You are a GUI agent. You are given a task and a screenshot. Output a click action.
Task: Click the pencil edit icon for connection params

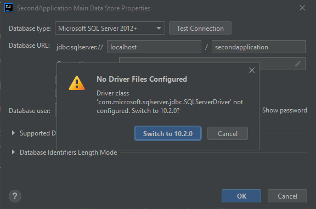click(x=298, y=64)
